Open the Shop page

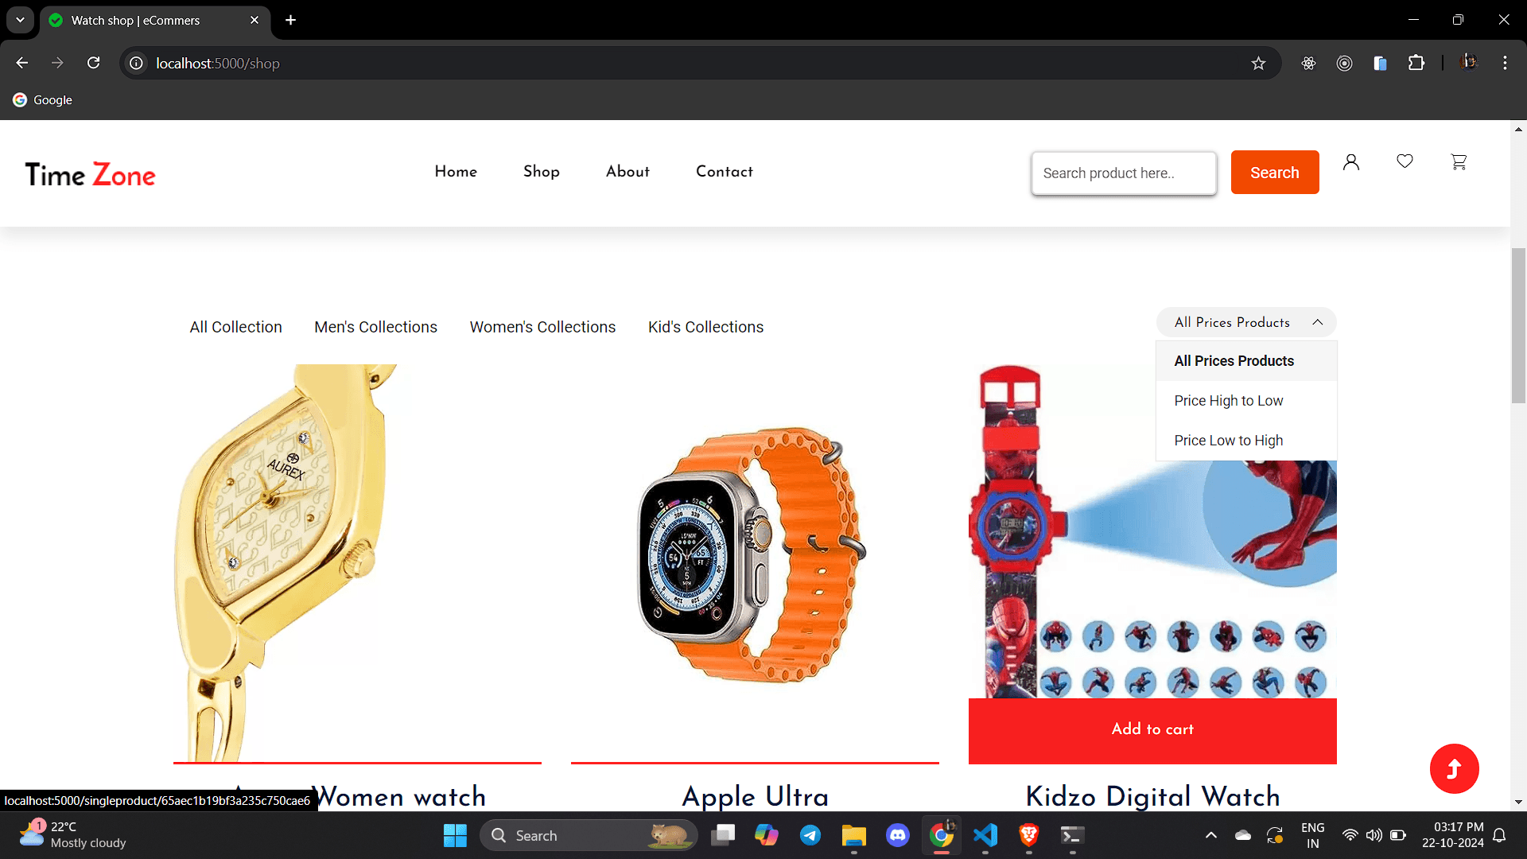pyautogui.click(x=542, y=172)
